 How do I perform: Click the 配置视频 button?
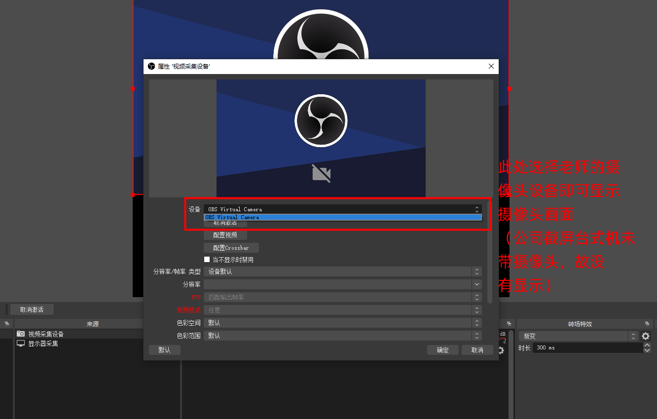(225, 235)
